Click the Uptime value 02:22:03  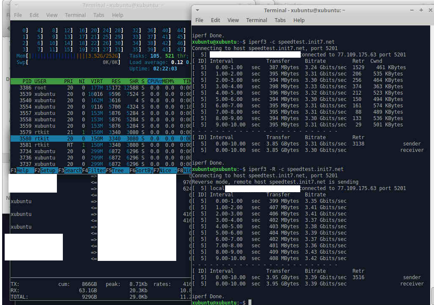coord(165,69)
